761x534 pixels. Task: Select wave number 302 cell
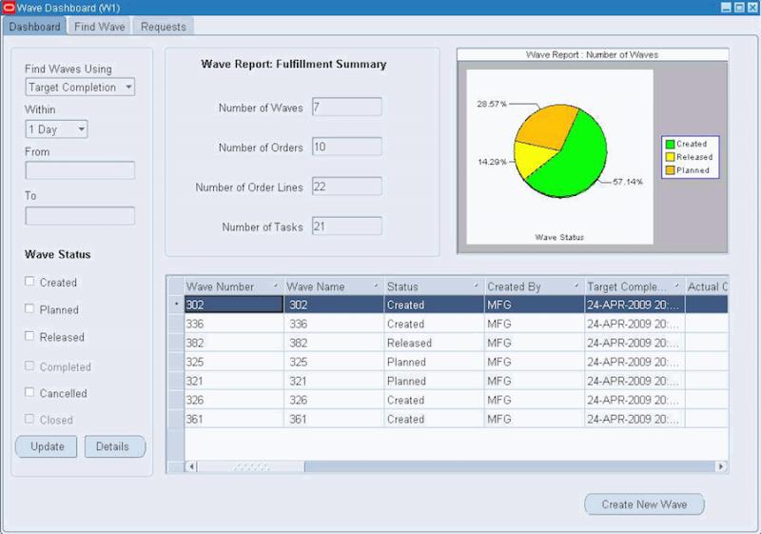click(234, 305)
